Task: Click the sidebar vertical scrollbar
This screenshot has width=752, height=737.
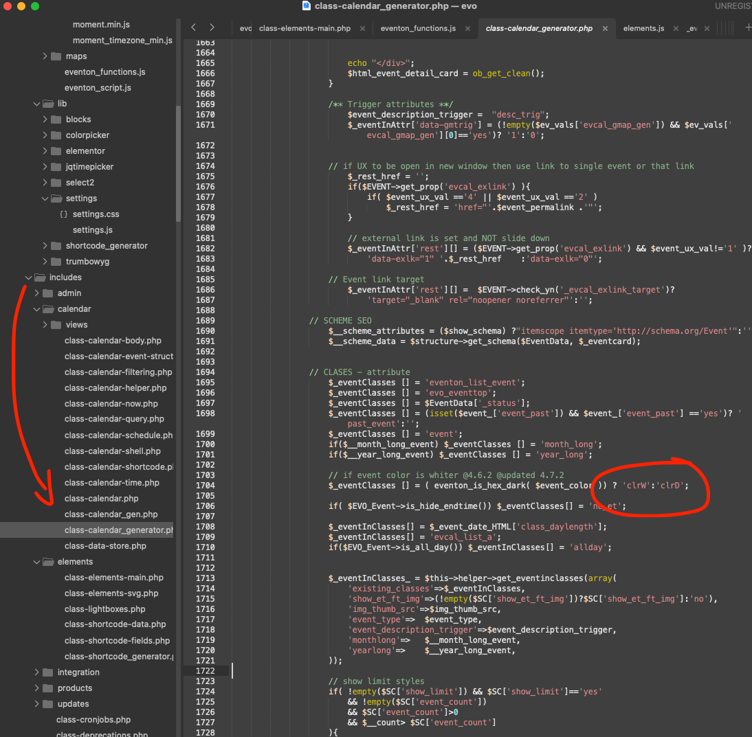Action: 179,163
